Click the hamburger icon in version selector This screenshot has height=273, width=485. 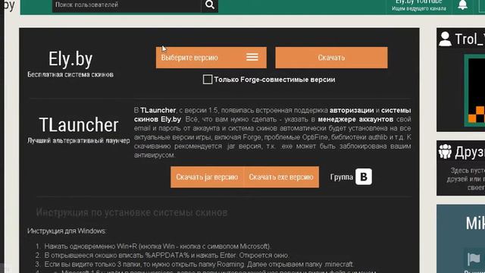[x=252, y=58]
